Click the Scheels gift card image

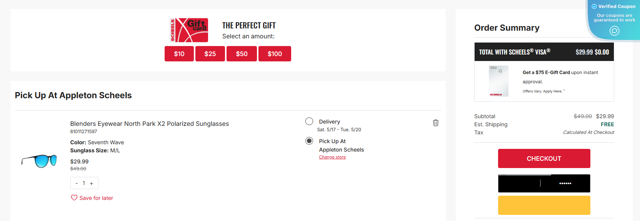(x=189, y=30)
